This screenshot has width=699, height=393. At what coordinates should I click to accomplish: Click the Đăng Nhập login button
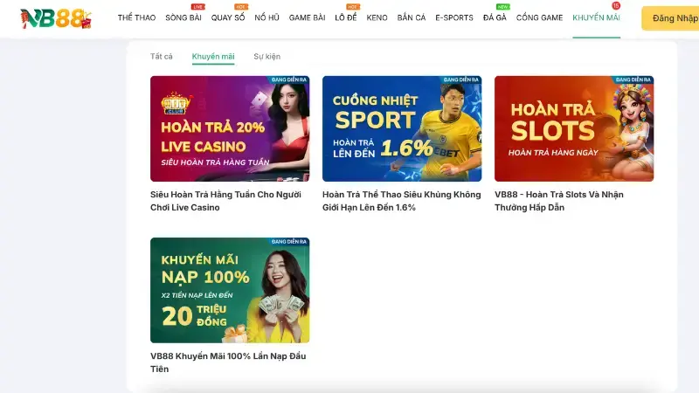672,18
